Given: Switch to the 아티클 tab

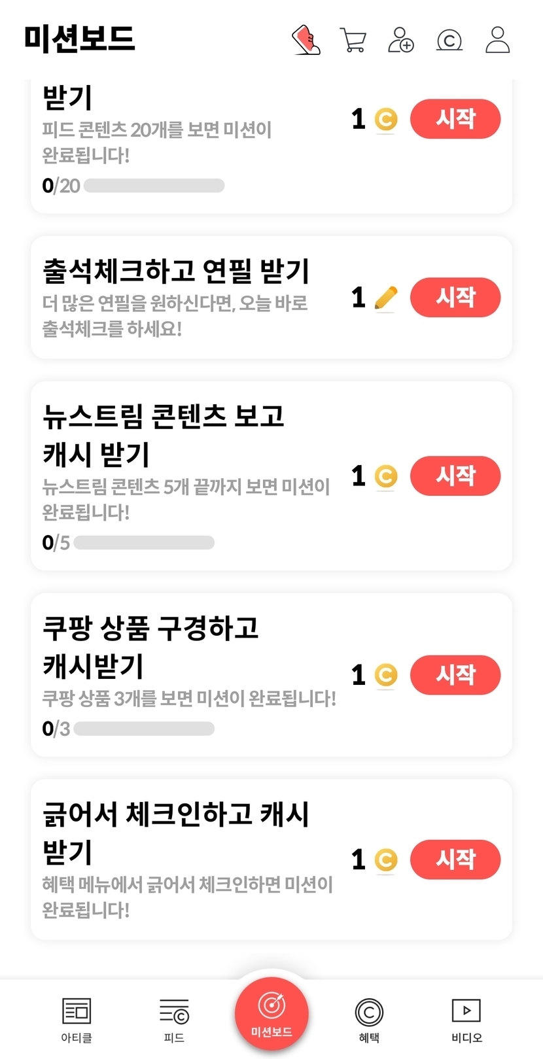Looking at the screenshot, I should 77,1018.
